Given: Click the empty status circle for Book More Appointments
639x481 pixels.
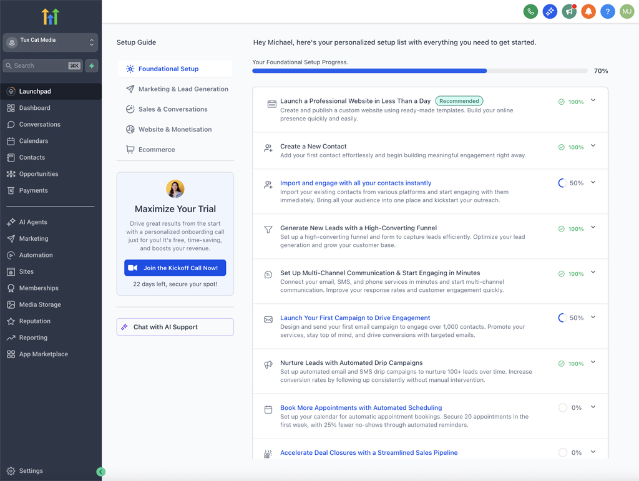Looking at the screenshot, I should click(562, 408).
